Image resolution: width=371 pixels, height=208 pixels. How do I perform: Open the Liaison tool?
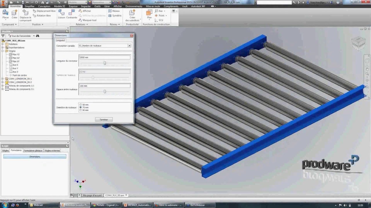61,14
